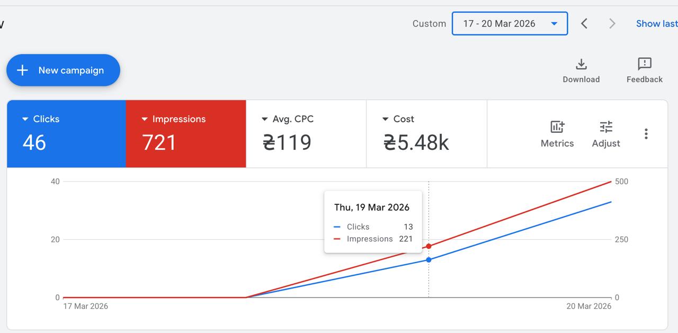Expand the Clicks metric dropdown arrow
This screenshot has height=333, width=678.
click(x=25, y=120)
